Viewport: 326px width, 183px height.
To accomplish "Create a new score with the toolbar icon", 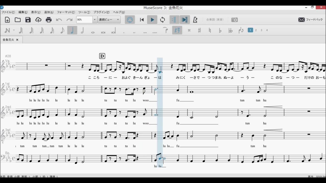I will pos(7,20).
